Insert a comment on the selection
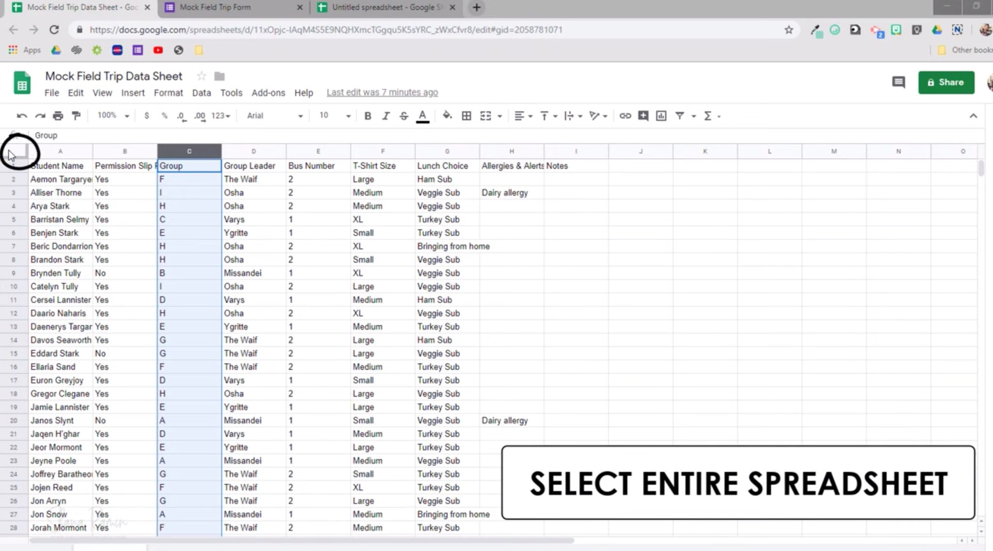 (x=643, y=116)
